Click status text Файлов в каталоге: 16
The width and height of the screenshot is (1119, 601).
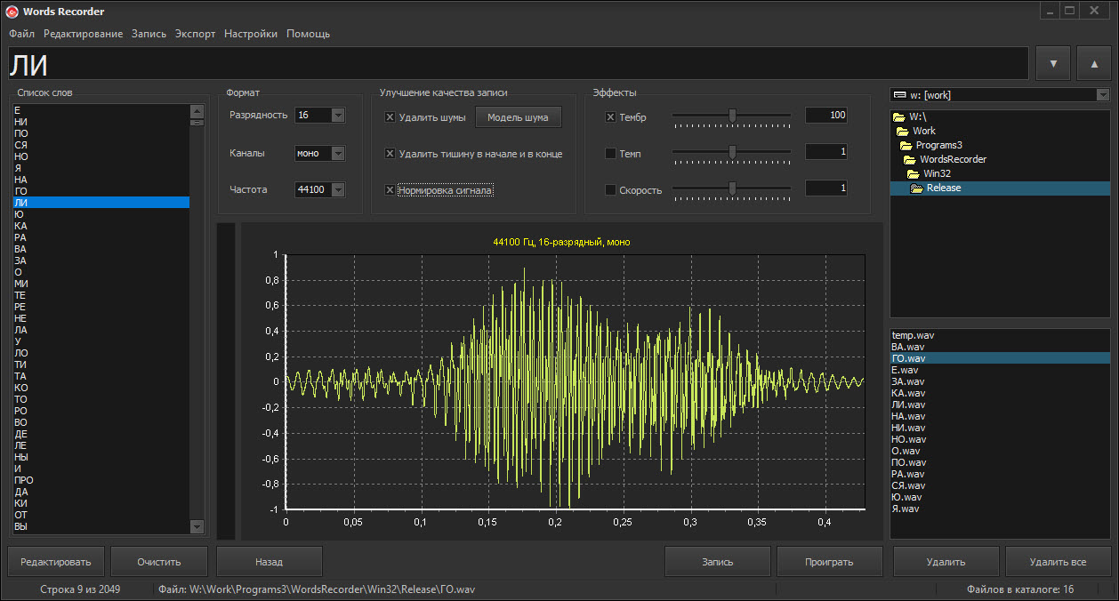coord(1020,589)
